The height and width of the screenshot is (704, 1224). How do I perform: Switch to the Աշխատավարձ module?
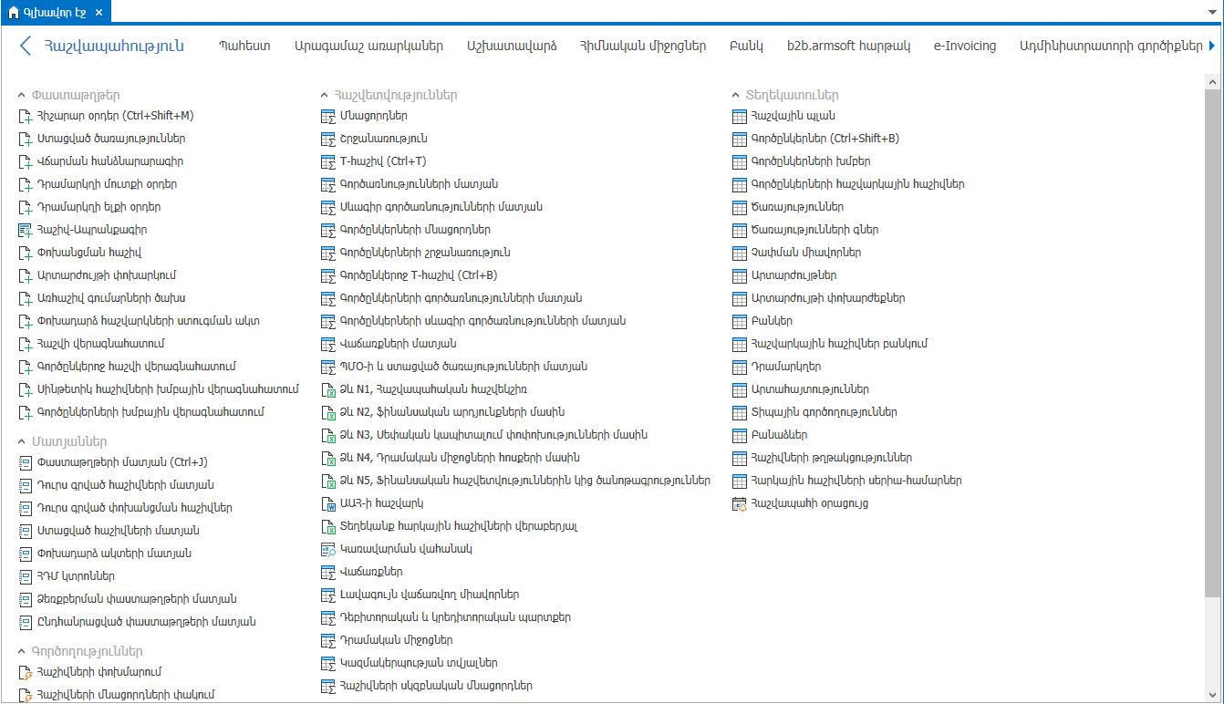(x=511, y=46)
